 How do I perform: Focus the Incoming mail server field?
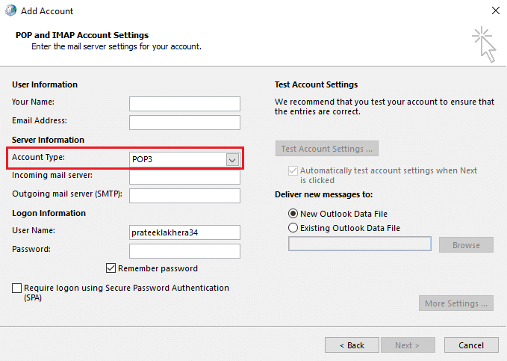(184, 177)
